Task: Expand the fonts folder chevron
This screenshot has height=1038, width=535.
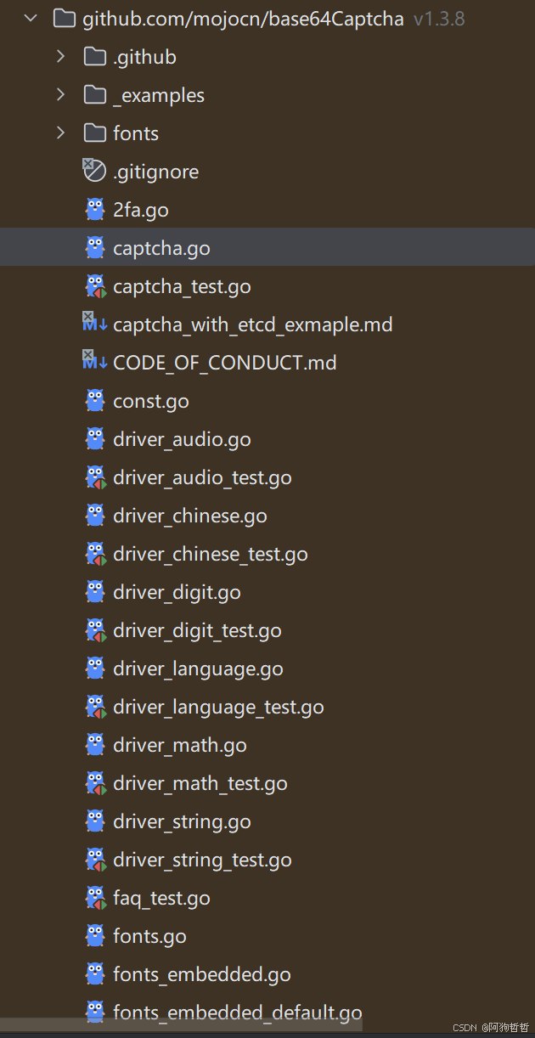Action: [x=60, y=133]
